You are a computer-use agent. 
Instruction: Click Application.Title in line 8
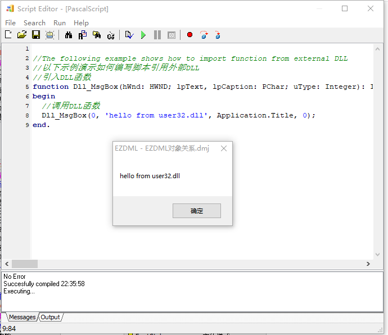255,116
